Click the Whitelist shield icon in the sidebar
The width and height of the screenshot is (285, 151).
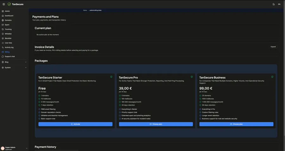tap(3, 34)
